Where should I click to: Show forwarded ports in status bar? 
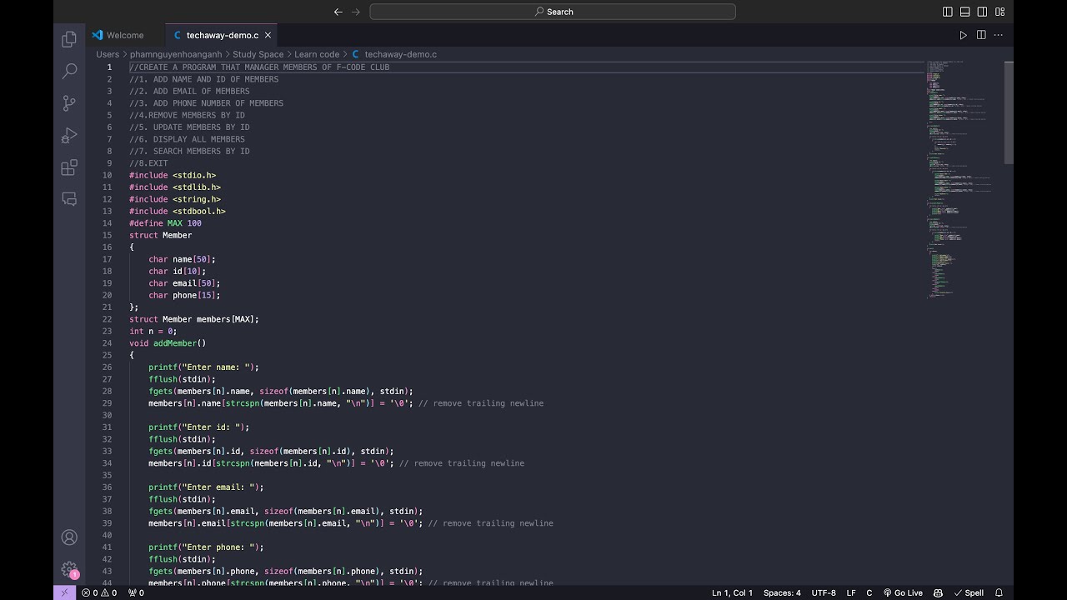pos(136,592)
